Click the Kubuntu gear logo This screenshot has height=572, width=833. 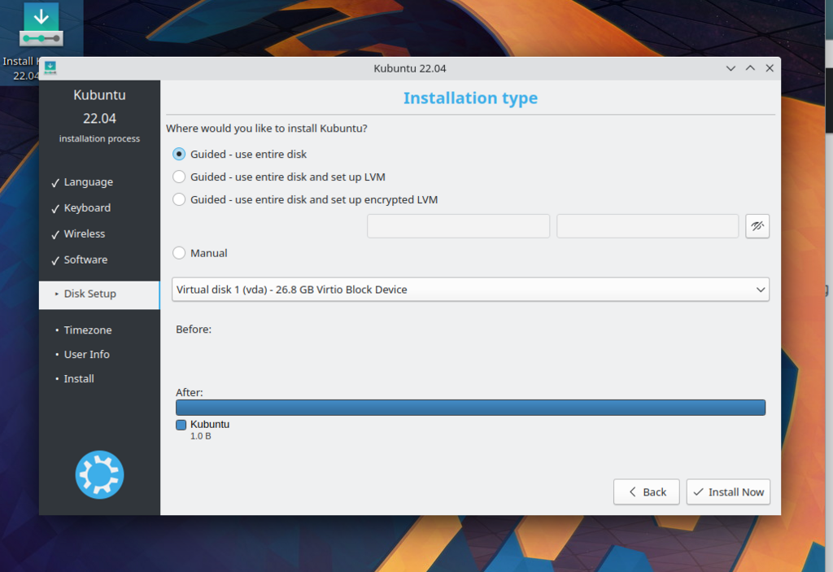point(99,474)
